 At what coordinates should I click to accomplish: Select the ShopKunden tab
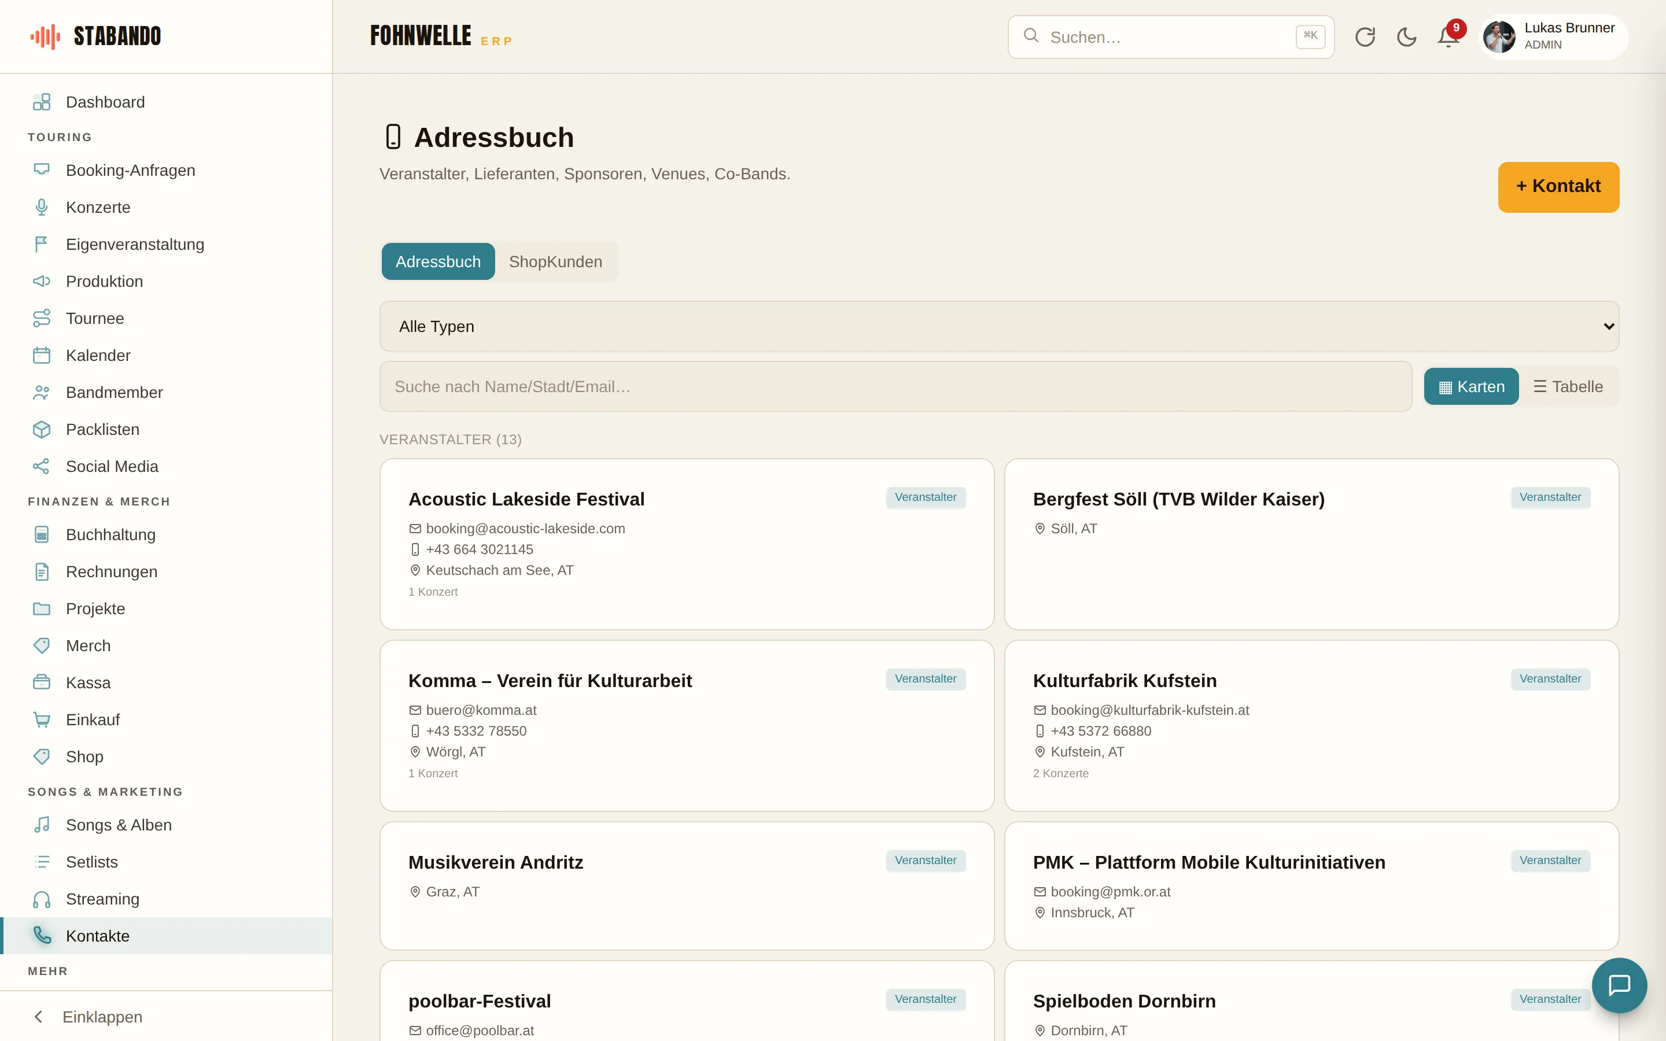pyautogui.click(x=555, y=261)
